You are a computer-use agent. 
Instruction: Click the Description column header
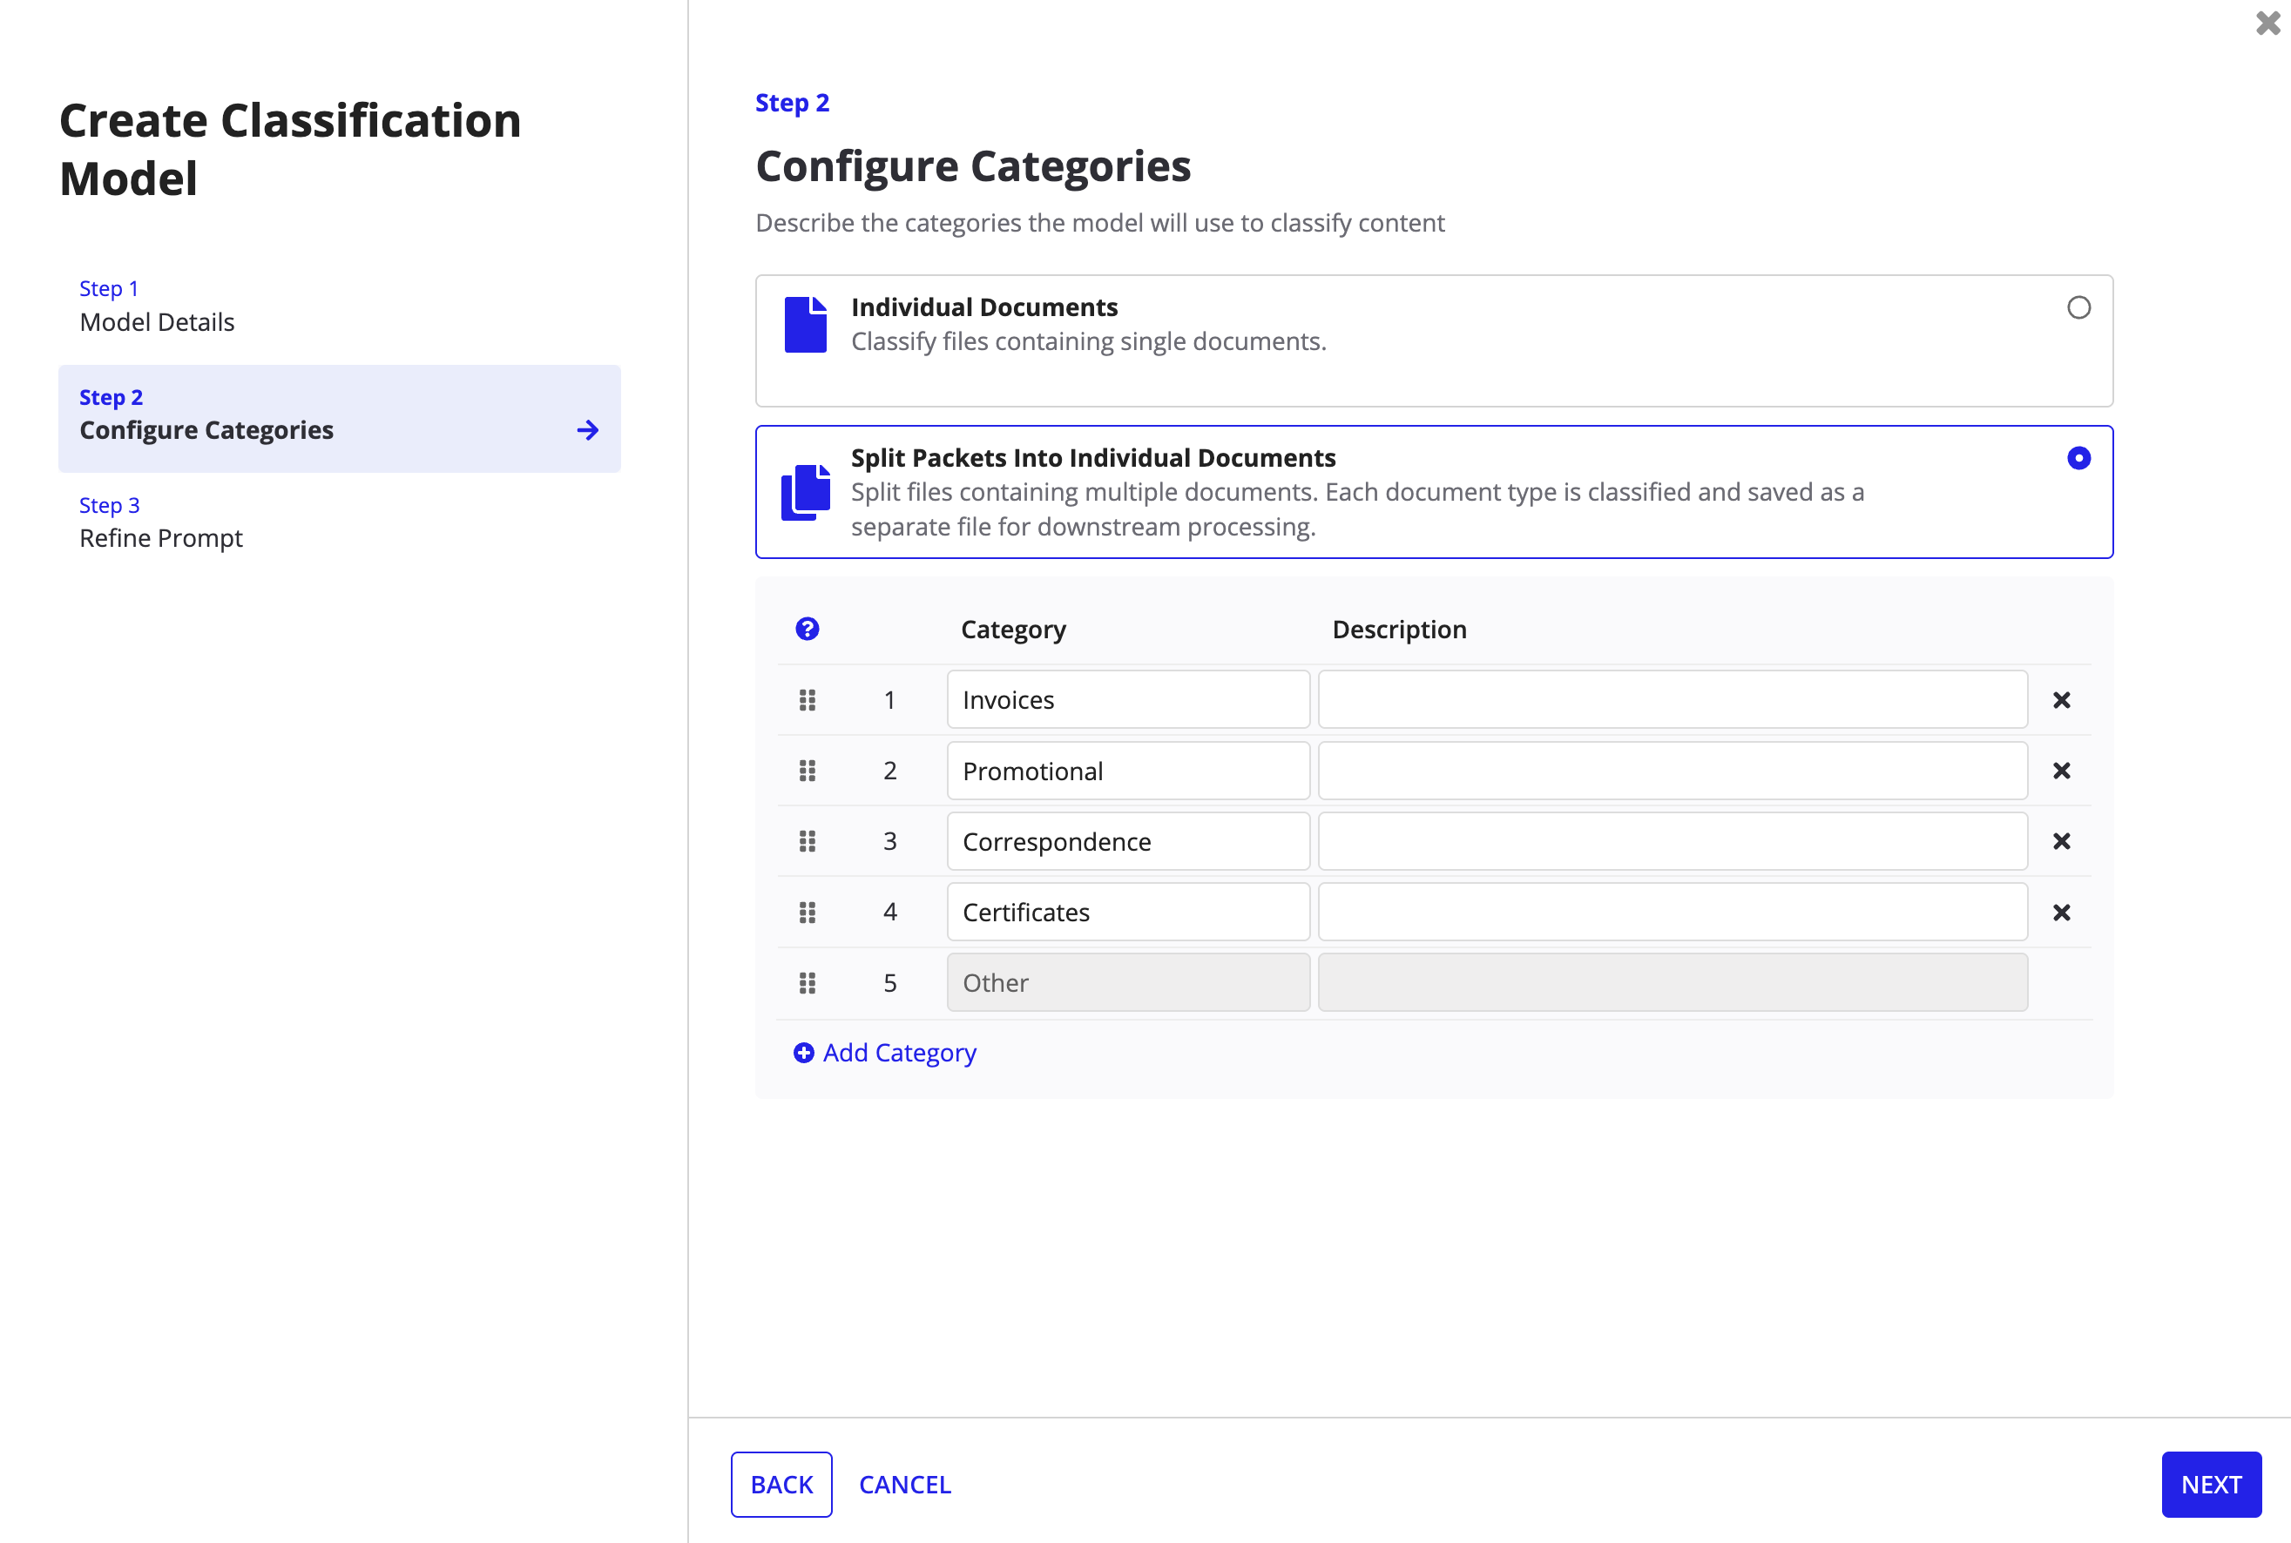pos(1399,630)
